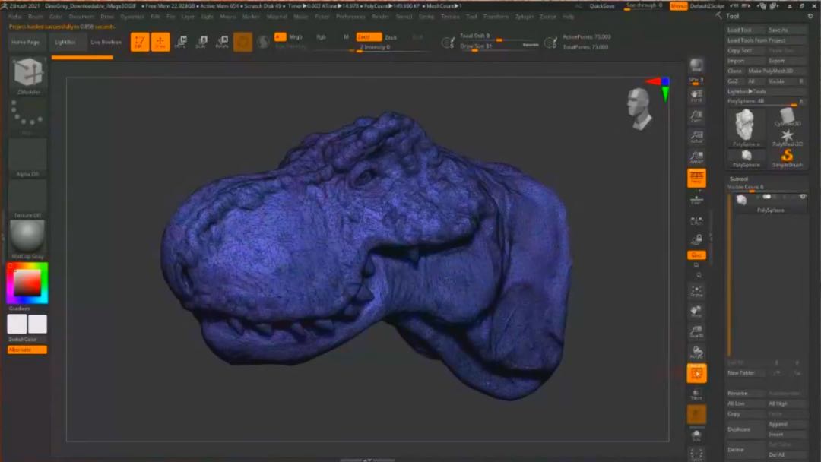Click the main color picker square

pyautogui.click(x=27, y=283)
